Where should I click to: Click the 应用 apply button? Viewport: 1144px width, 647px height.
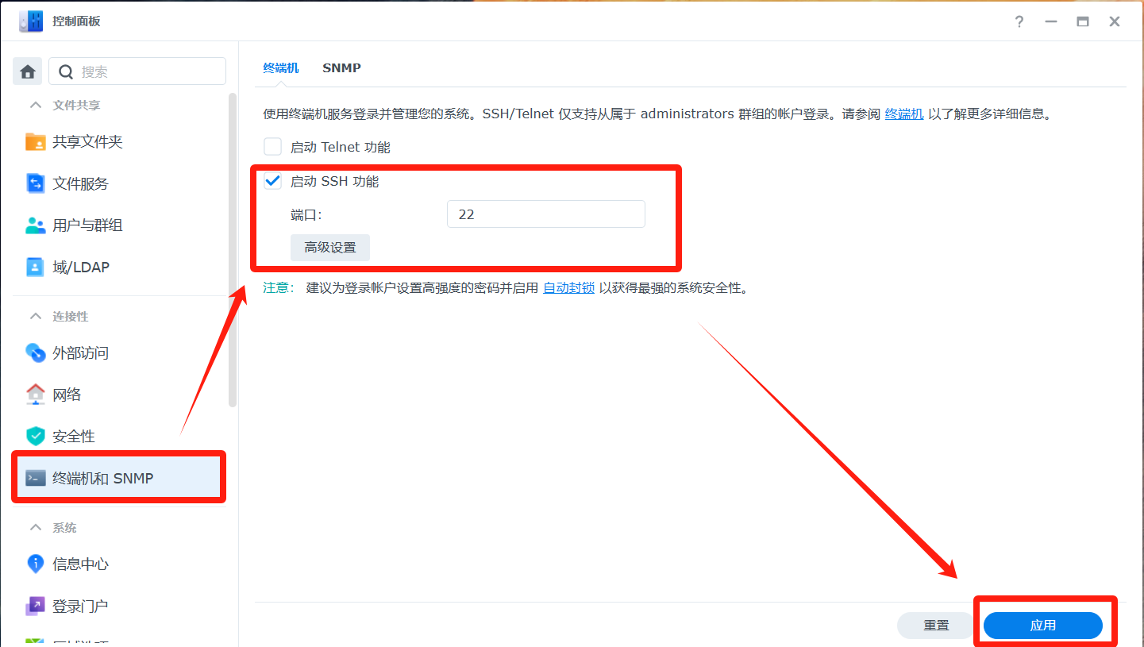tap(1042, 626)
